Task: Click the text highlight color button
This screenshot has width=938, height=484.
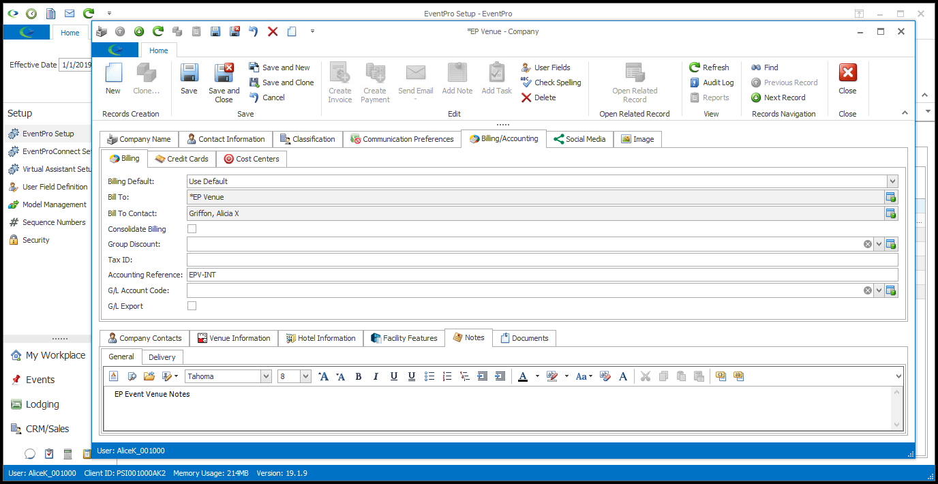Action: coord(552,376)
